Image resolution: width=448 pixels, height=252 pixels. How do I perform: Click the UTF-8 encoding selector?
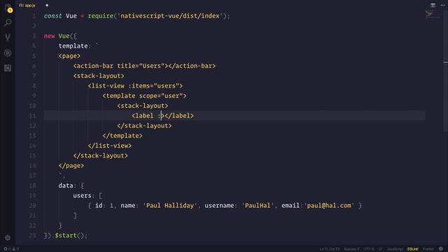tap(369, 249)
